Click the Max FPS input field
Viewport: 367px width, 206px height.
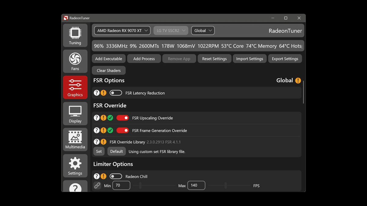pos(196,185)
